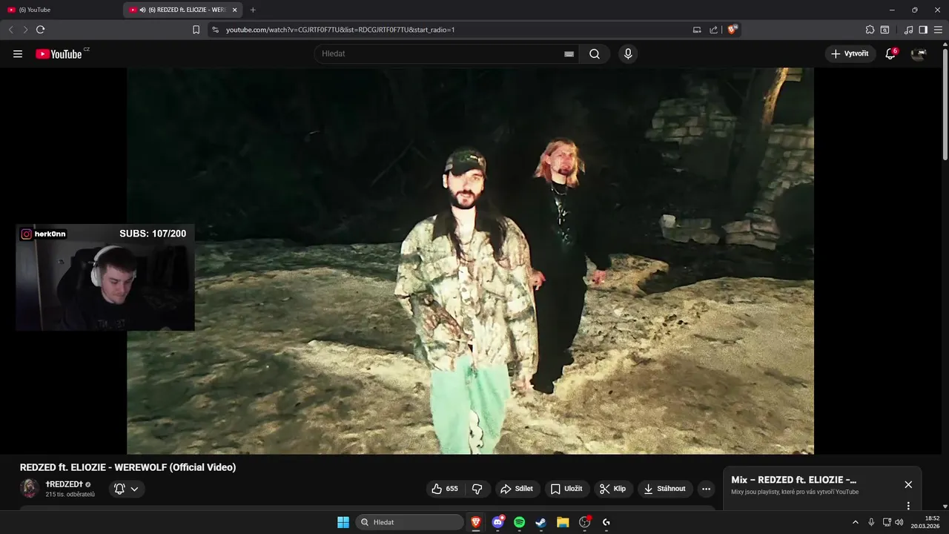Screen dimensions: 949x534
Task: Select the REDZED ft. ELIOZIE tab
Action: click(x=182, y=10)
